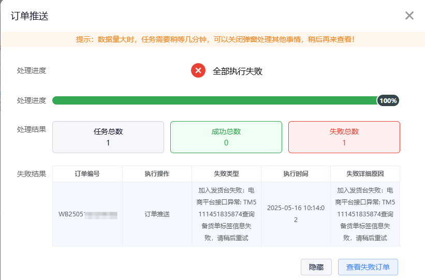The image size is (425, 280).
Task: Select the 任务总数 summary card
Action: (108, 137)
